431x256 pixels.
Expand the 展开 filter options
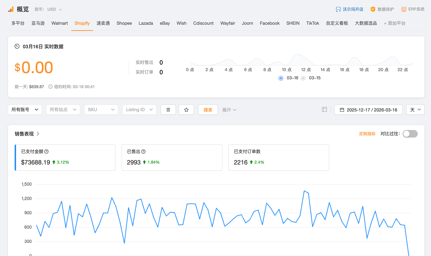(x=229, y=110)
